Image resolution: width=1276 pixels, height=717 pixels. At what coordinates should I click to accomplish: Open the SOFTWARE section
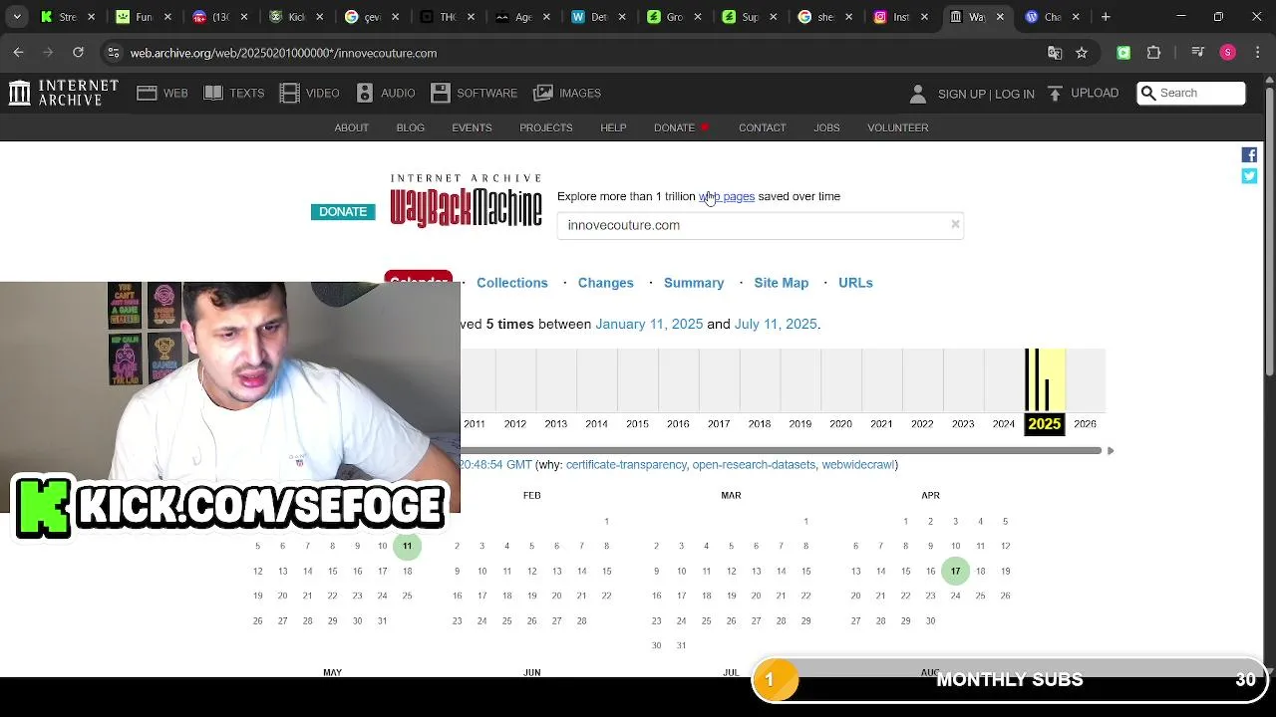tap(475, 93)
